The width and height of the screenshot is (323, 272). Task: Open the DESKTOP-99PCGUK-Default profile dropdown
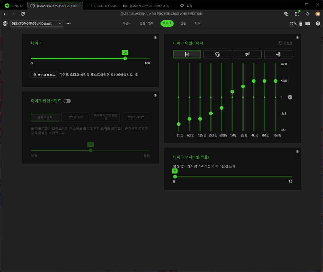37,24
